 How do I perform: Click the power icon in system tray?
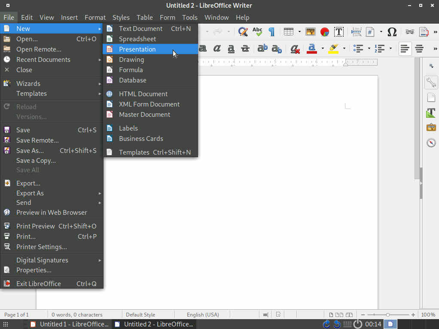358,324
